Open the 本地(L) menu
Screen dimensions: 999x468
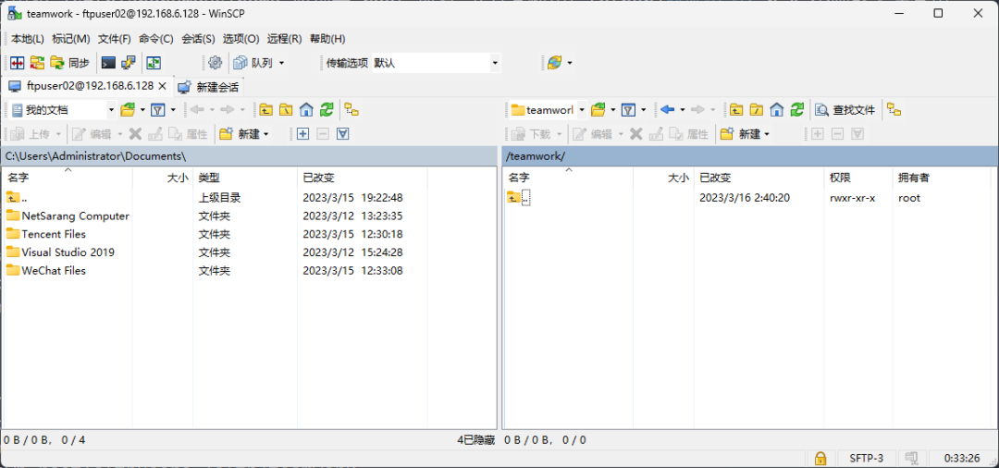(x=28, y=39)
